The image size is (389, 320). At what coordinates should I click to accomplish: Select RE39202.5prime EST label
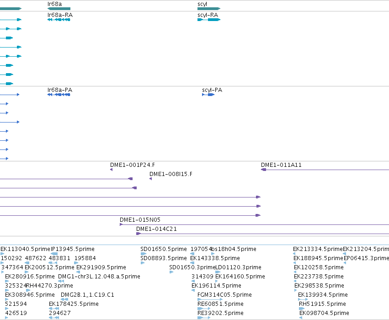coord(220,313)
